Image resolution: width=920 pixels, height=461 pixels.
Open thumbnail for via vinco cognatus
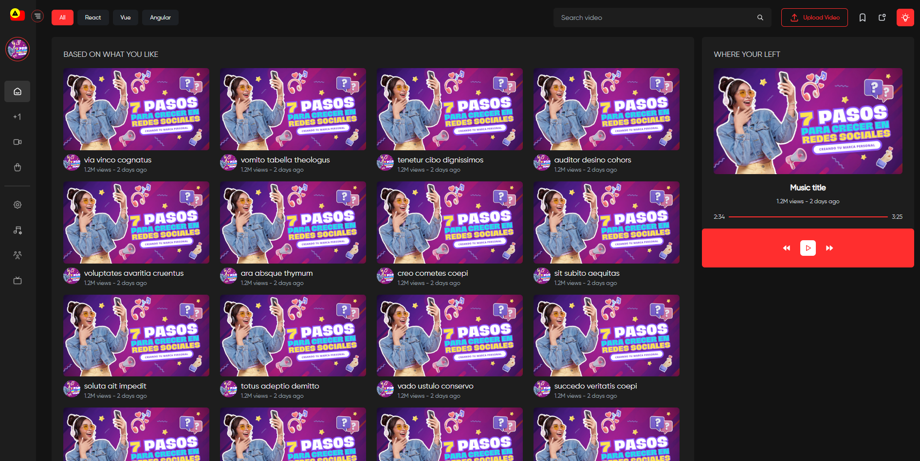(x=136, y=109)
